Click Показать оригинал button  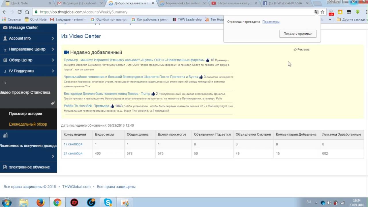pyautogui.click(x=298, y=34)
